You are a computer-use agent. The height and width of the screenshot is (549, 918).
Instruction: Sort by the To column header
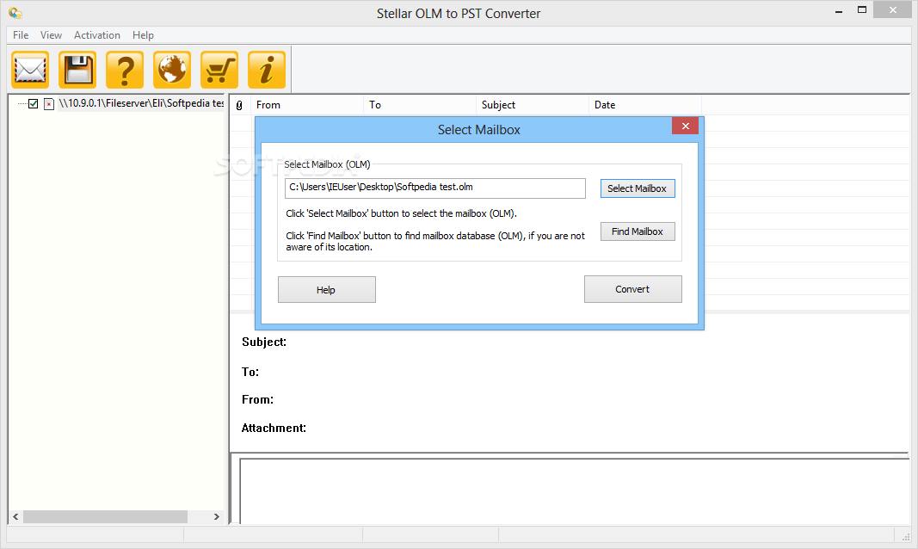420,105
